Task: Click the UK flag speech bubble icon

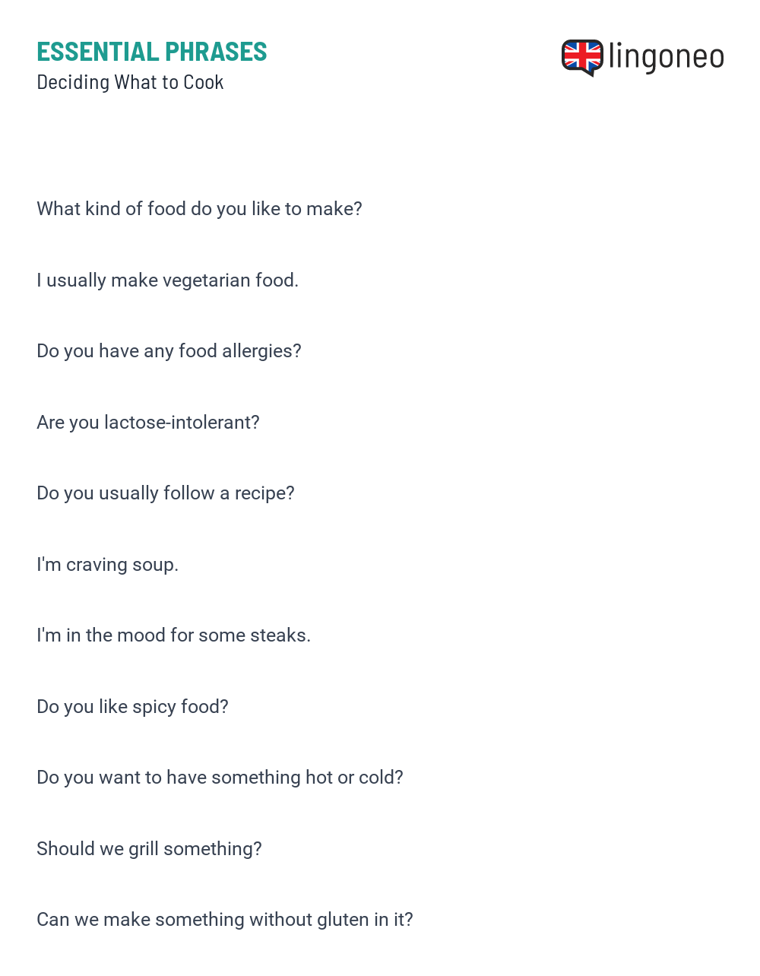Action: [582, 58]
